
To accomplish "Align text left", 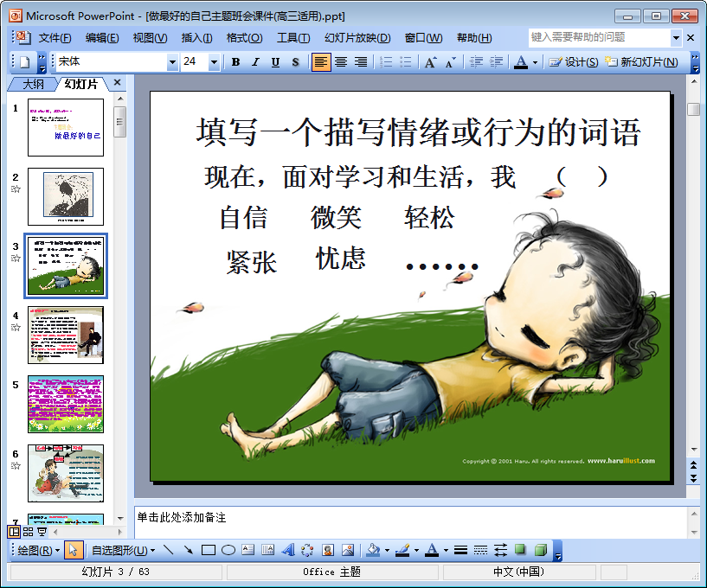I will pyautogui.click(x=320, y=61).
